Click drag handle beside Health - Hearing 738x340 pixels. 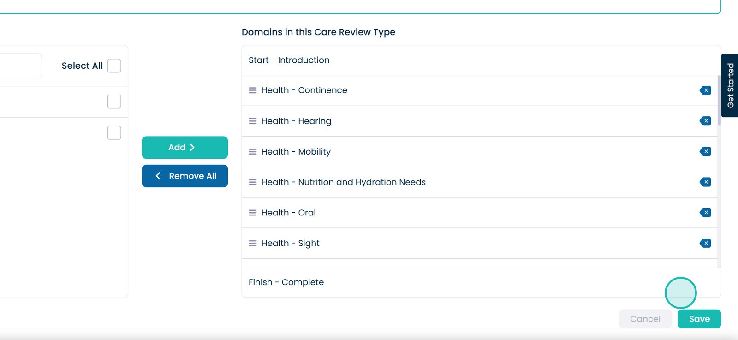click(x=253, y=121)
